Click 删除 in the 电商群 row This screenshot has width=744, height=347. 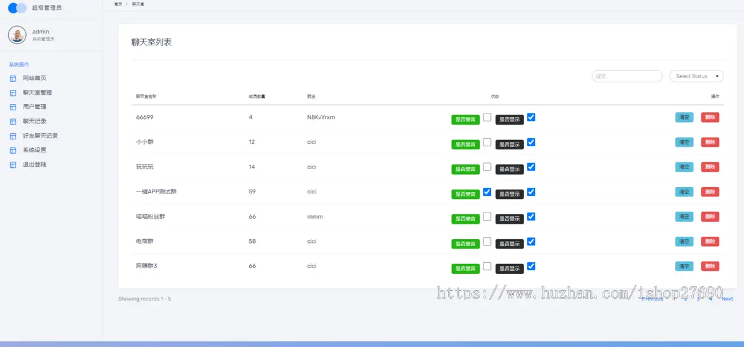tap(710, 241)
